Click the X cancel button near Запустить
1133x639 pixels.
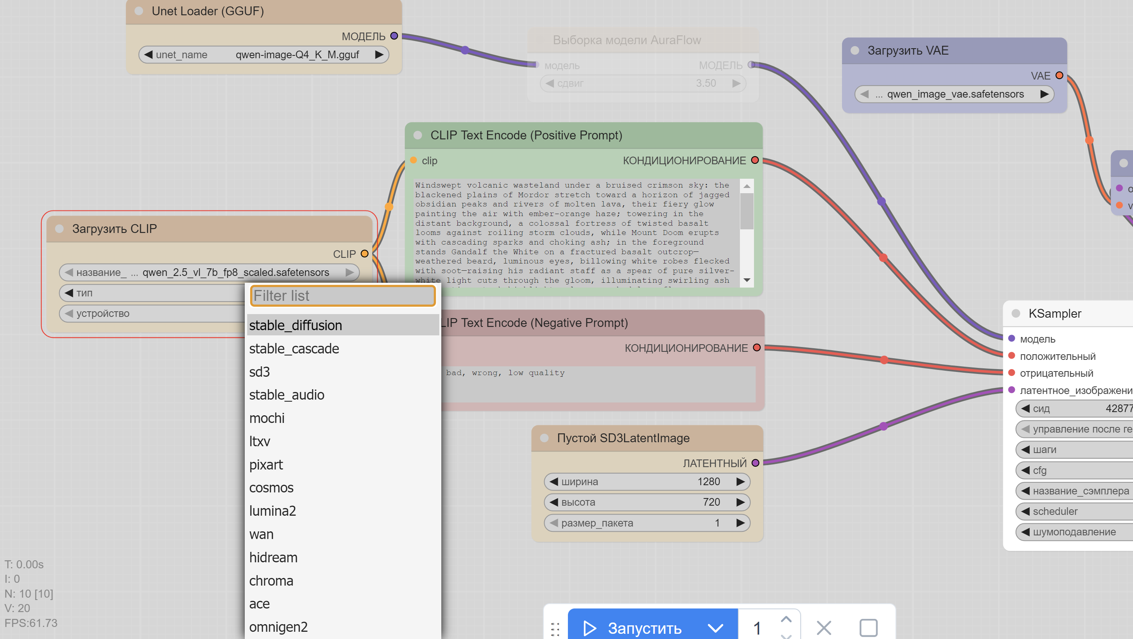tap(824, 628)
